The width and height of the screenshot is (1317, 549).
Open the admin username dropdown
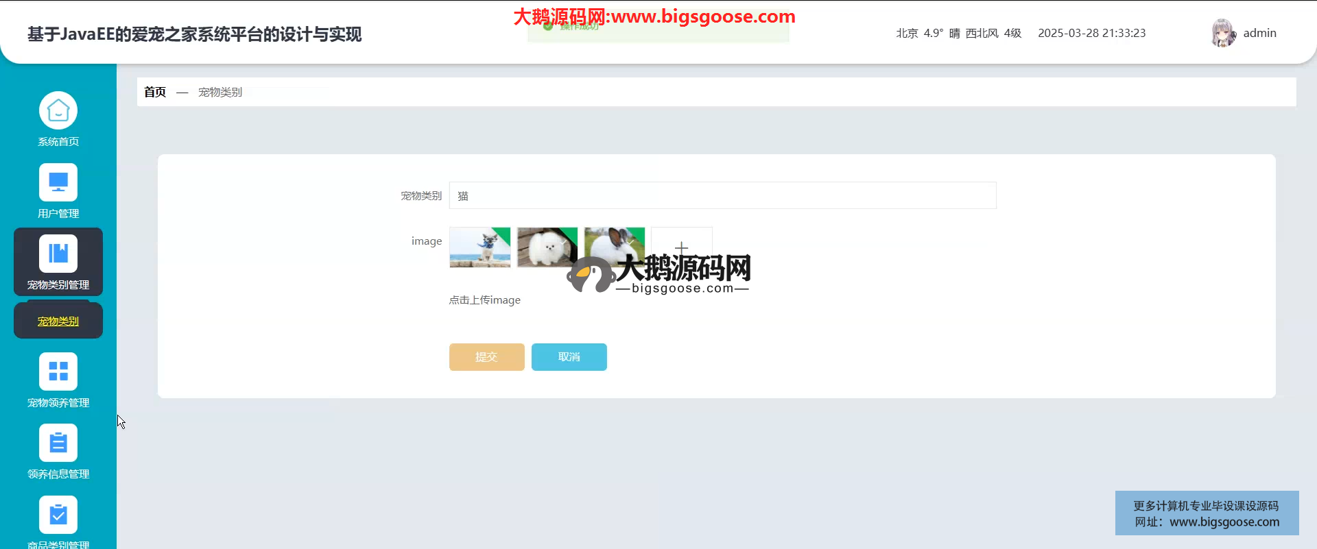click(1259, 33)
